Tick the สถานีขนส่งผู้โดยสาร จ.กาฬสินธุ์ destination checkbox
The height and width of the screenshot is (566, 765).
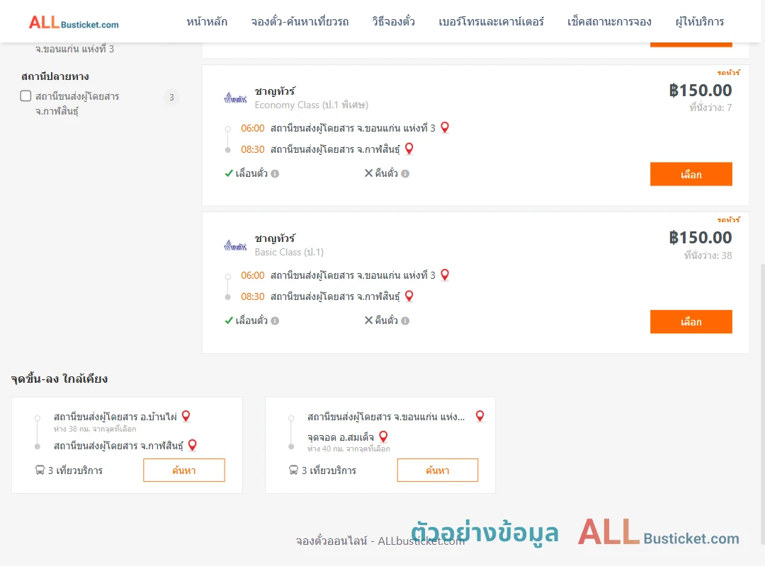[26, 96]
